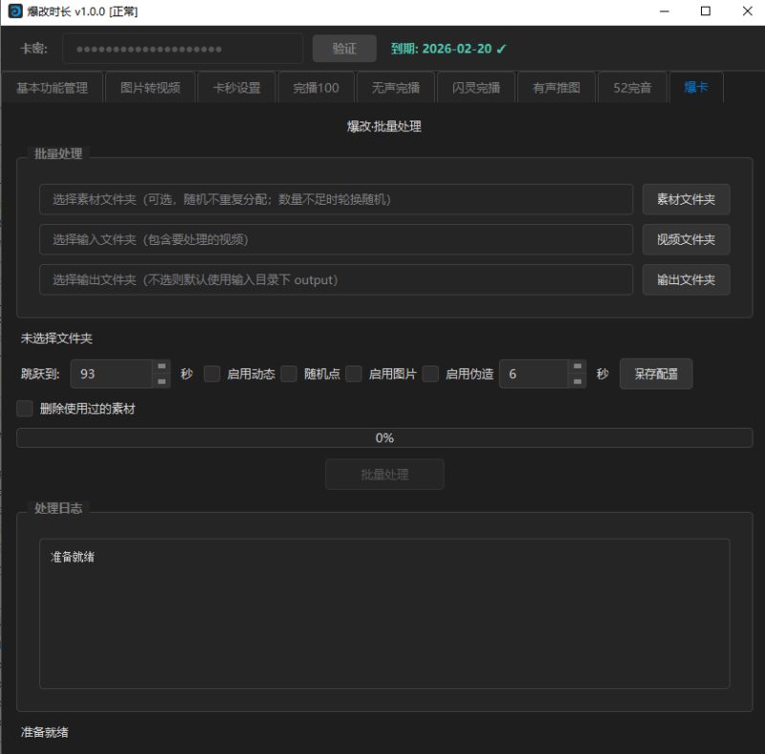
Task: Enable 删除使用过的素材 checkbox
Action: [25, 409]
